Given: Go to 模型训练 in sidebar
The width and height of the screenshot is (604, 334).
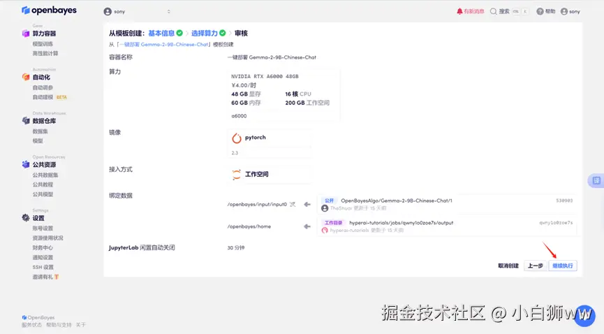Looking at the screenshot, I should point(43,44).
